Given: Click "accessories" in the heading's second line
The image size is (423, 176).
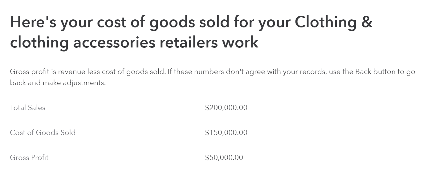Looking at the screenshot, I should coord(114,42).
